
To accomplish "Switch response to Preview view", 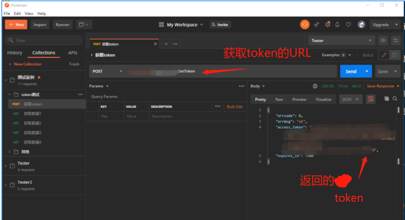I will [299, 99].
